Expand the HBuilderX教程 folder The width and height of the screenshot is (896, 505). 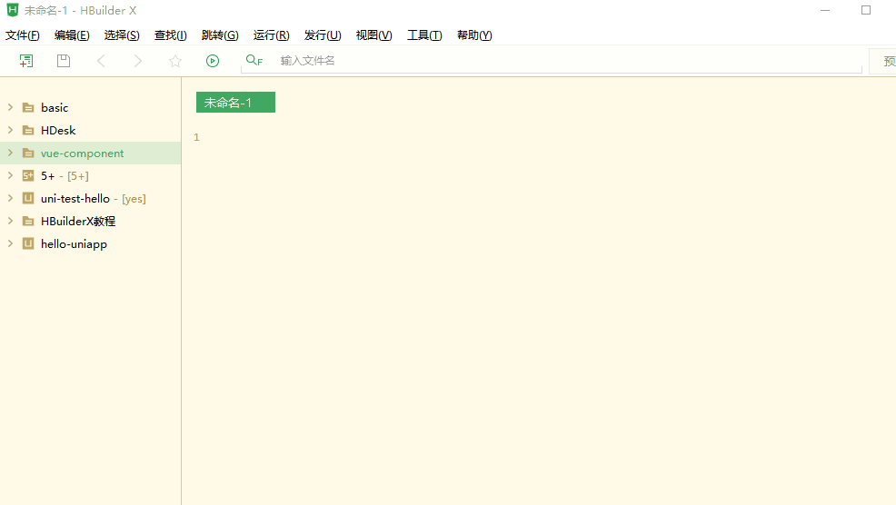[10, 221]
